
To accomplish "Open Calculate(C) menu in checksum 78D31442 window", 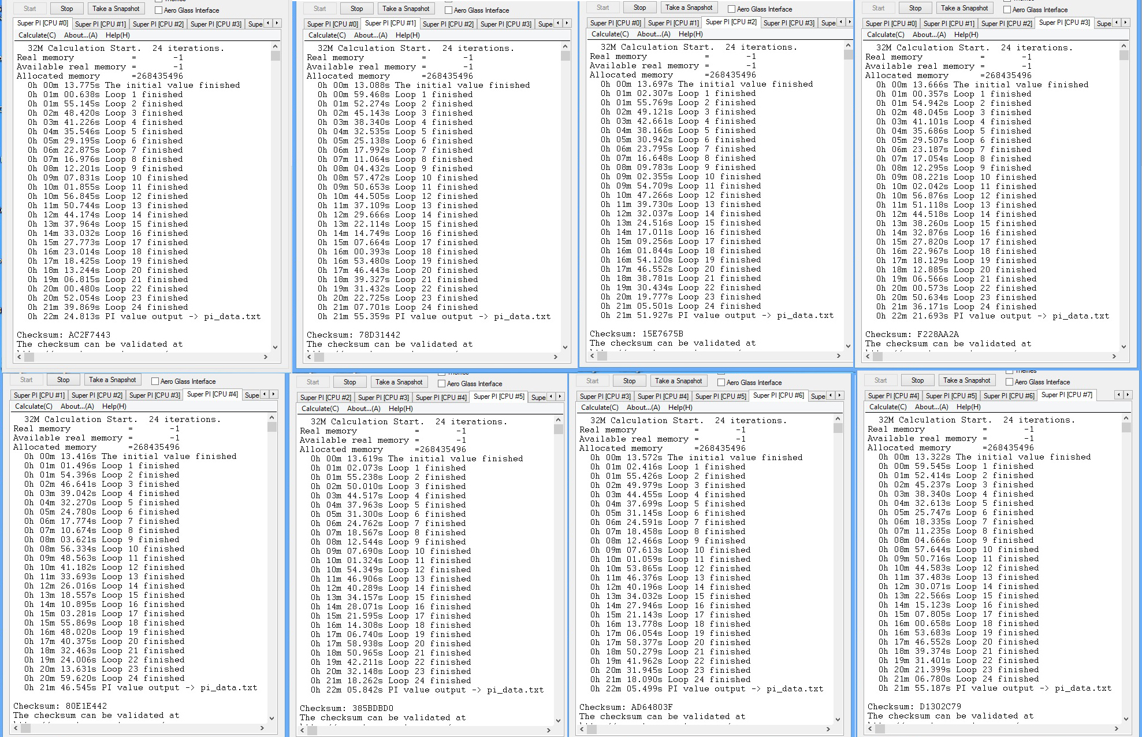I will coord(326,35).
